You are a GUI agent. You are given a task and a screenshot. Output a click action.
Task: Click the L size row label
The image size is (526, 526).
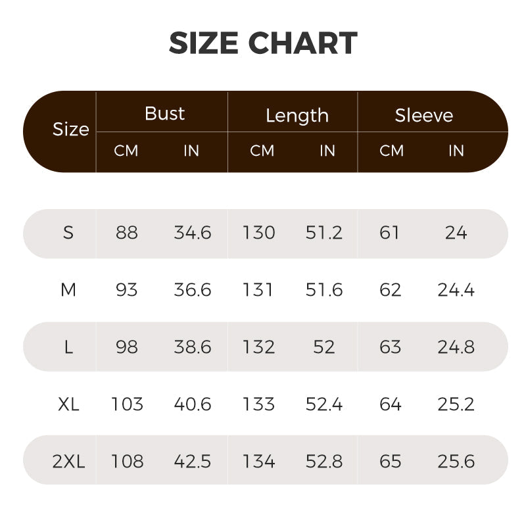68,347
